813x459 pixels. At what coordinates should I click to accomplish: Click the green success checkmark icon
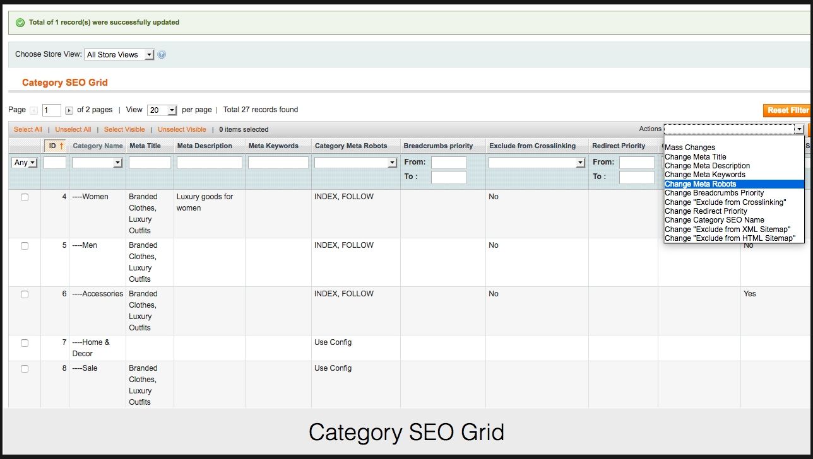click(x=20, y=23)
